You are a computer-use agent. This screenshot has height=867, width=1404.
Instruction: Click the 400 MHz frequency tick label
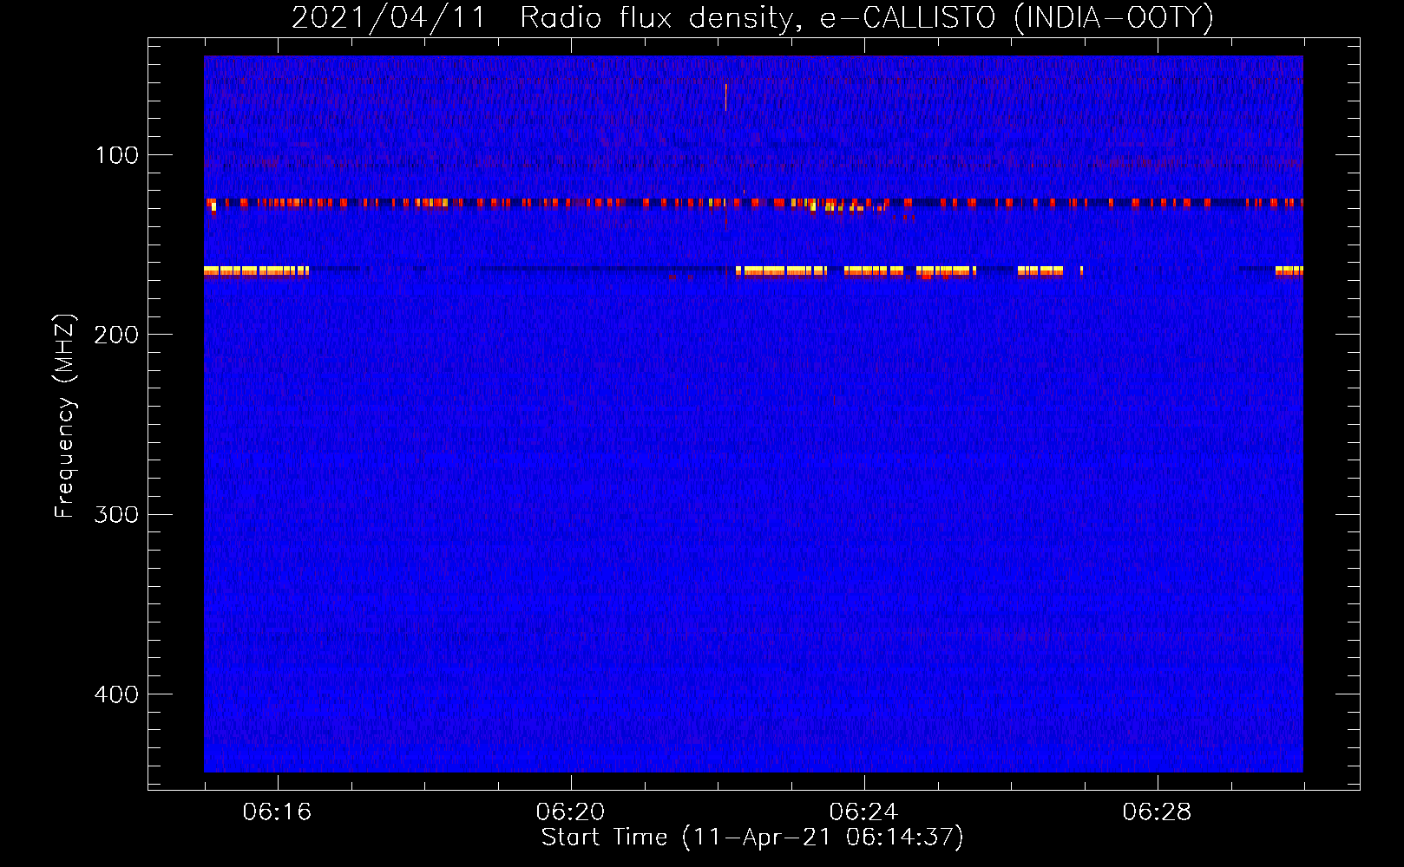pos(116,694)
